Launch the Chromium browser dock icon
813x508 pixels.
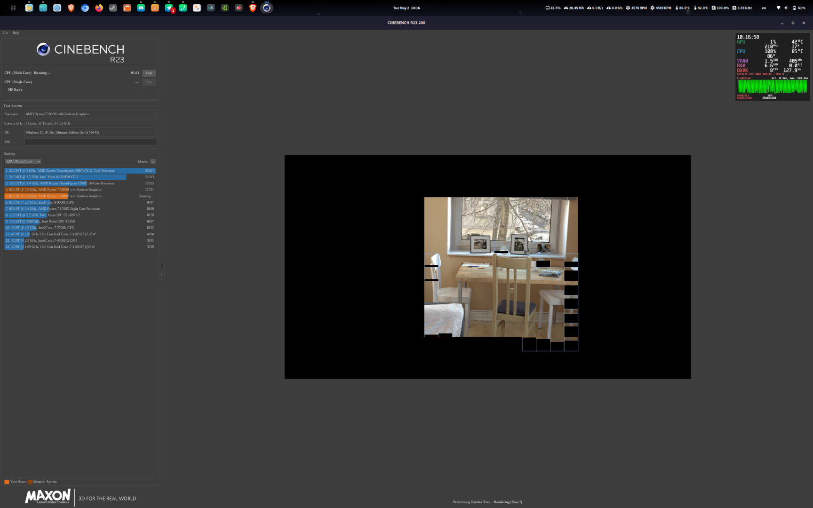pyautogui.click(x=85, y=8)
